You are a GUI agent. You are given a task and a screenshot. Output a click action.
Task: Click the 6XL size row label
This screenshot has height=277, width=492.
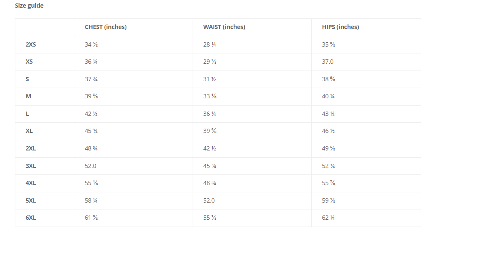(x=31, y=218)
